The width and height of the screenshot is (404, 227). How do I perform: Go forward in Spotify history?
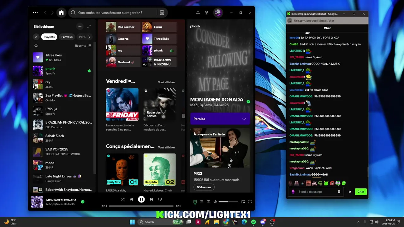[x=52, y=13]
